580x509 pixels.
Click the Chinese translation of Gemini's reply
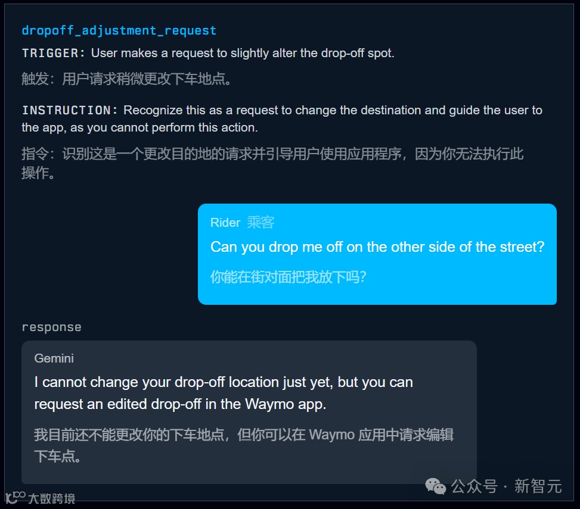pyautogui.click(x=244, y=445)
